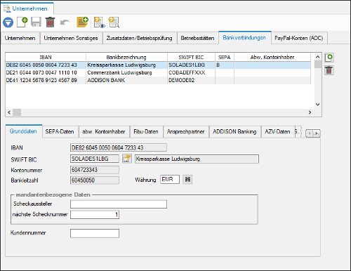The image size is (351, 271).
Task: Click the Kontonummer field 604723343
Action: click(x=95, y=170)
